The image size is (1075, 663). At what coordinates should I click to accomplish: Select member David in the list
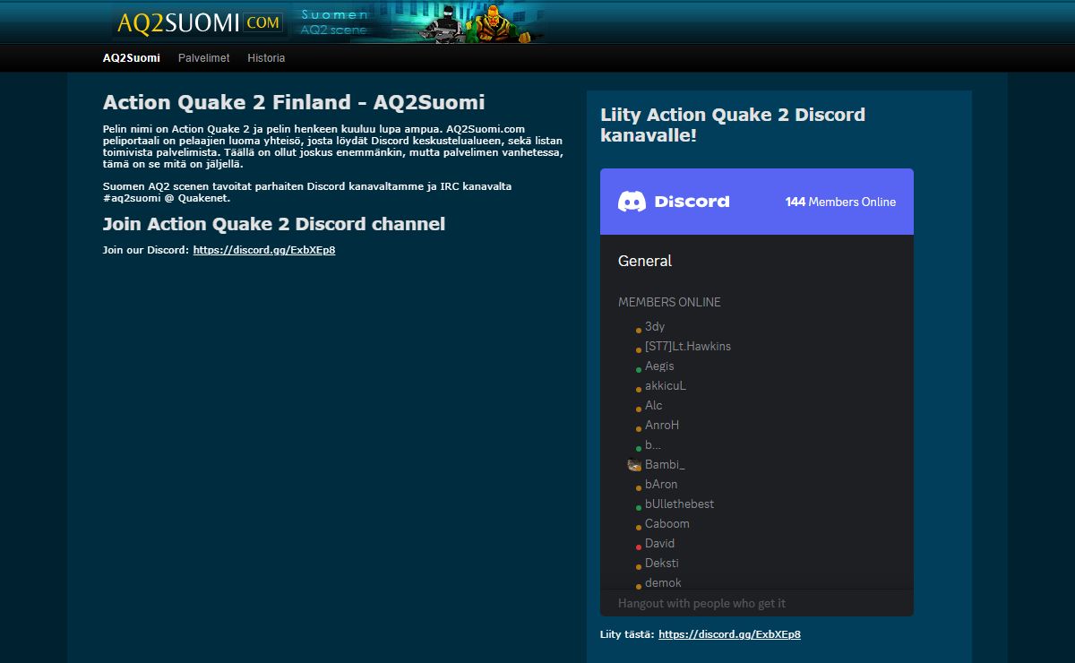tap(659, 544)
